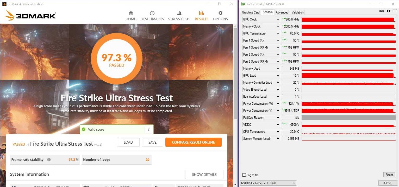Click the Compare Result Online button
The height and width of the screenshot is (187, 399).
click(193, 142)
